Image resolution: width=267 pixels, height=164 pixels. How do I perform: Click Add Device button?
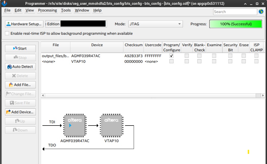(20, 112)
